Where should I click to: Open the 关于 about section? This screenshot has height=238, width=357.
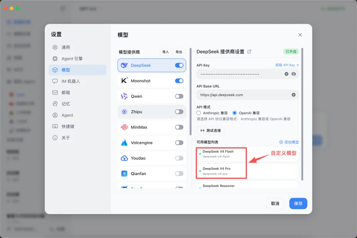pyautogui.click(x=77, y=138)
